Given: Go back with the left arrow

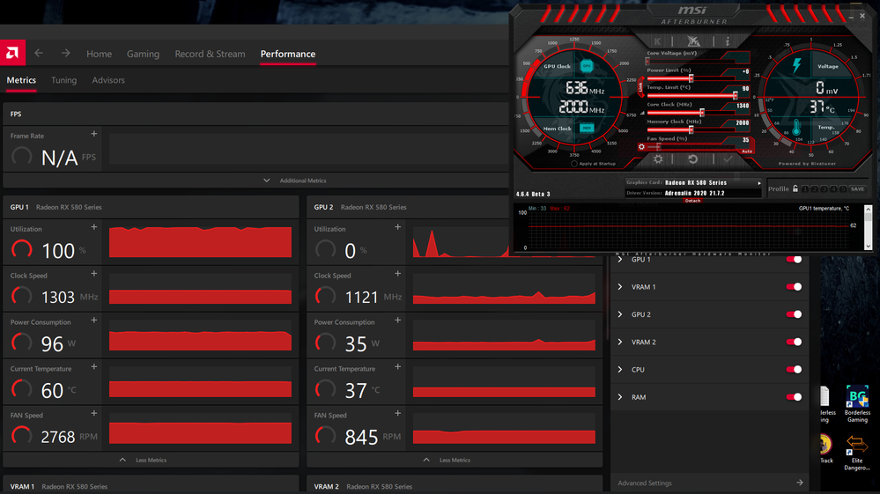Looking at the screenshot, I should coord(39,53).
